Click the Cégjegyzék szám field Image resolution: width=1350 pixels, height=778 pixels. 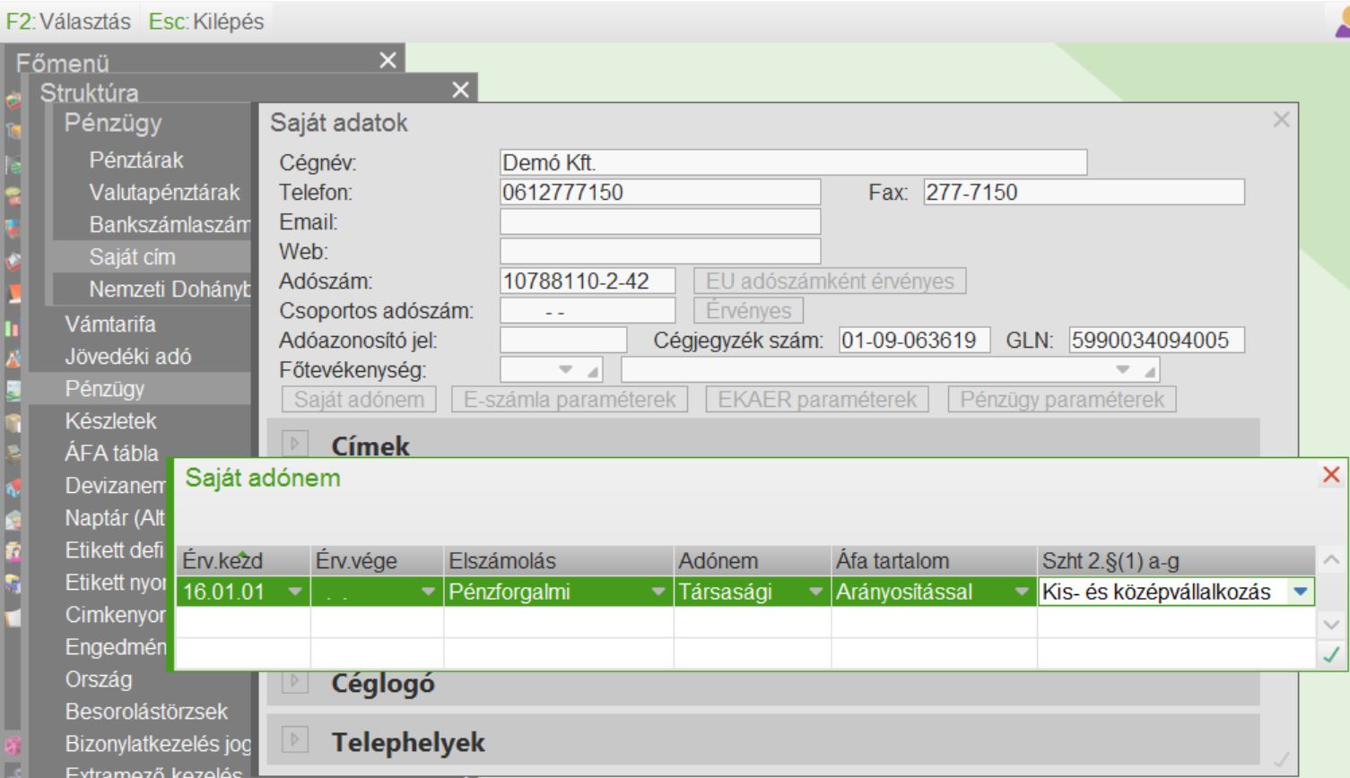click(x=915, y=340)
